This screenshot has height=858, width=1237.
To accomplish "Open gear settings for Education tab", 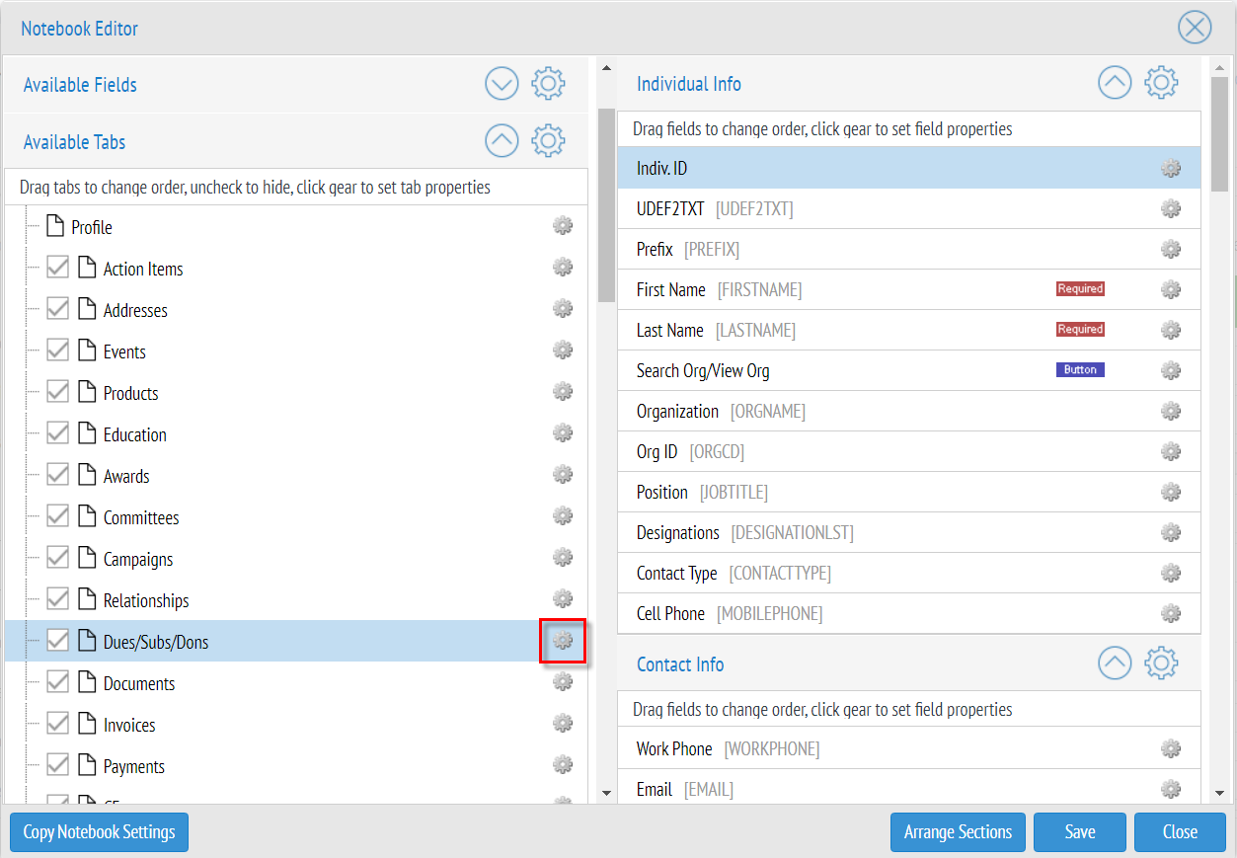I will click(563, 433).
